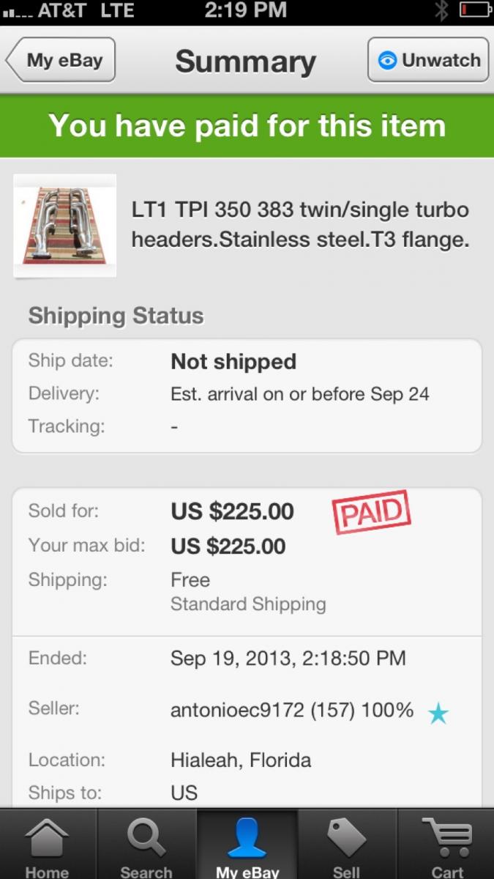Image resolution: width=494 pixels, height=879 pixels.
Task: Go back to My eBay
Action: (x=61, y=60)
